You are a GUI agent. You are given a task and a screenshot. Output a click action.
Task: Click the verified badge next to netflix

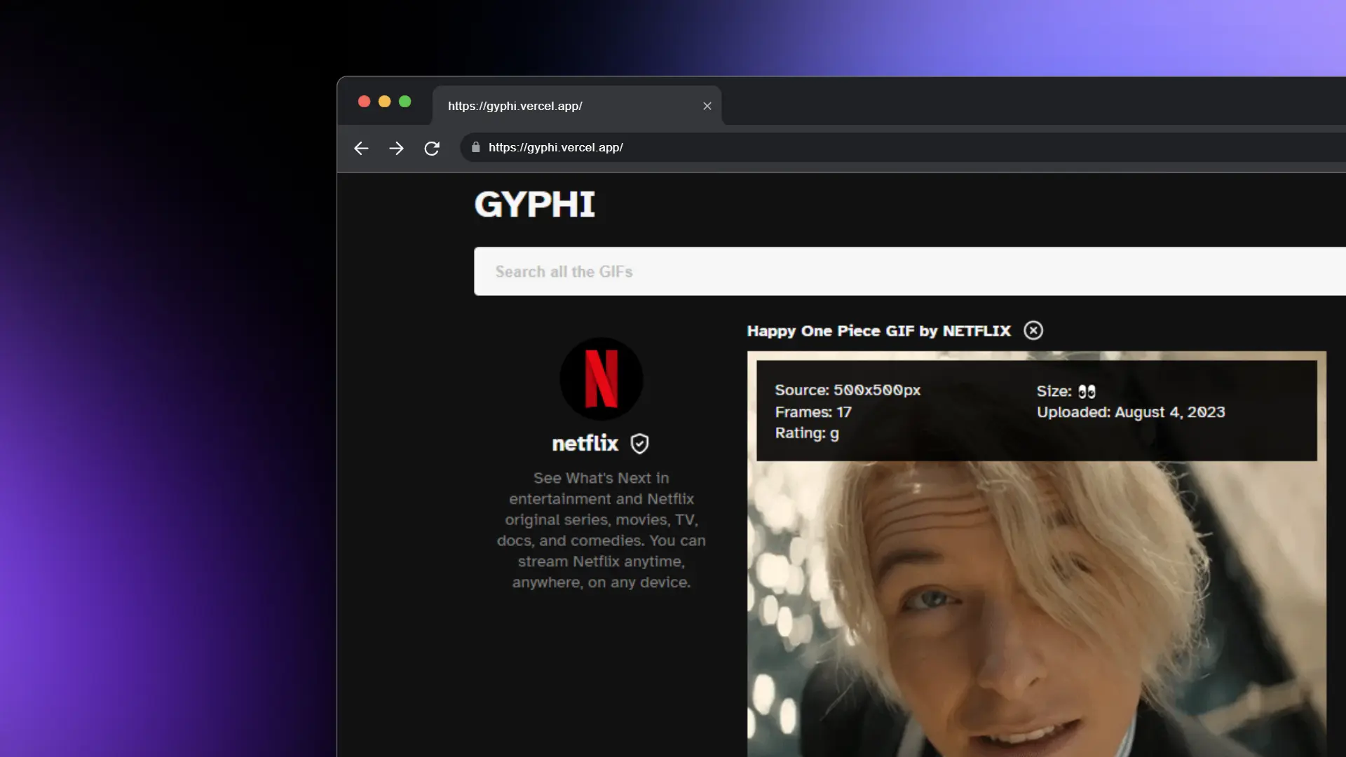pyautogui.click(x=640, y=443)
